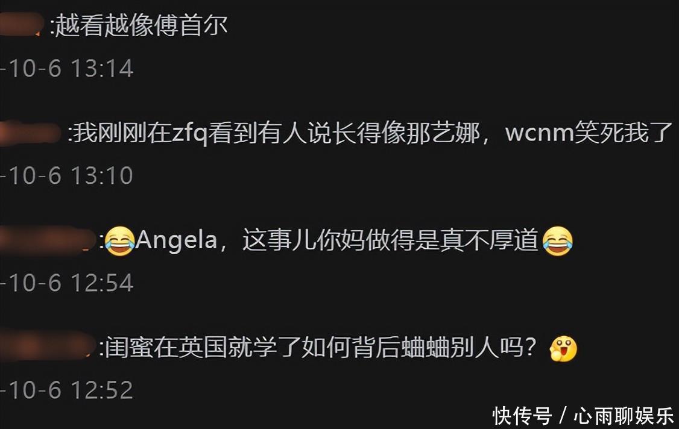This screenshot has height=429, width=679.
Task: Open the blurred username of Angela comment
Action: pos(47,239)
